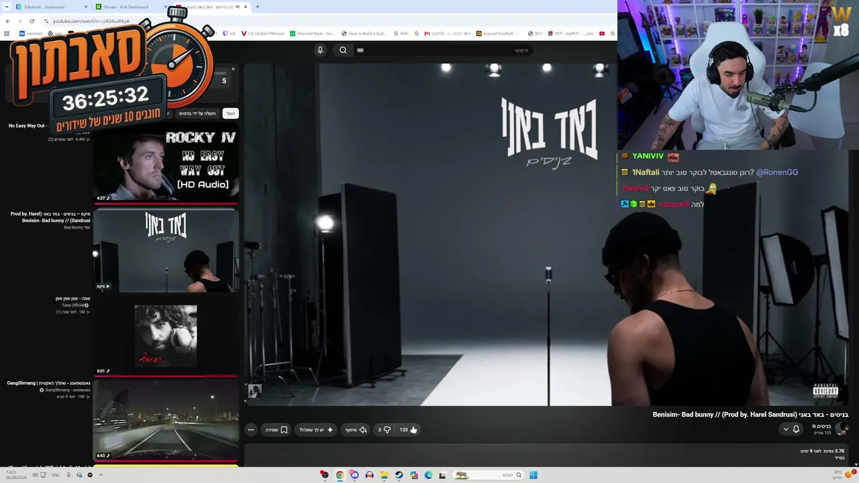Switch to the Tribathon Dashboard browser tab
Screen dimensions: 859x483
46,7
